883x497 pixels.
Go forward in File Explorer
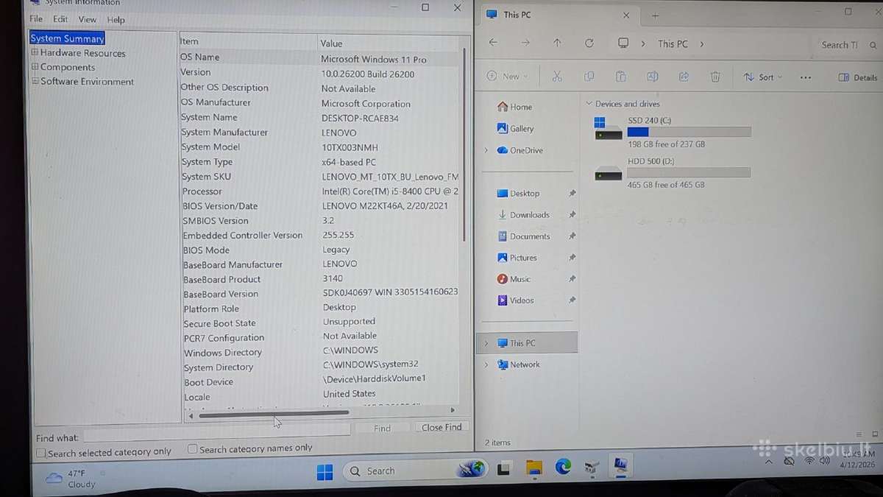(x=525, y=43)
